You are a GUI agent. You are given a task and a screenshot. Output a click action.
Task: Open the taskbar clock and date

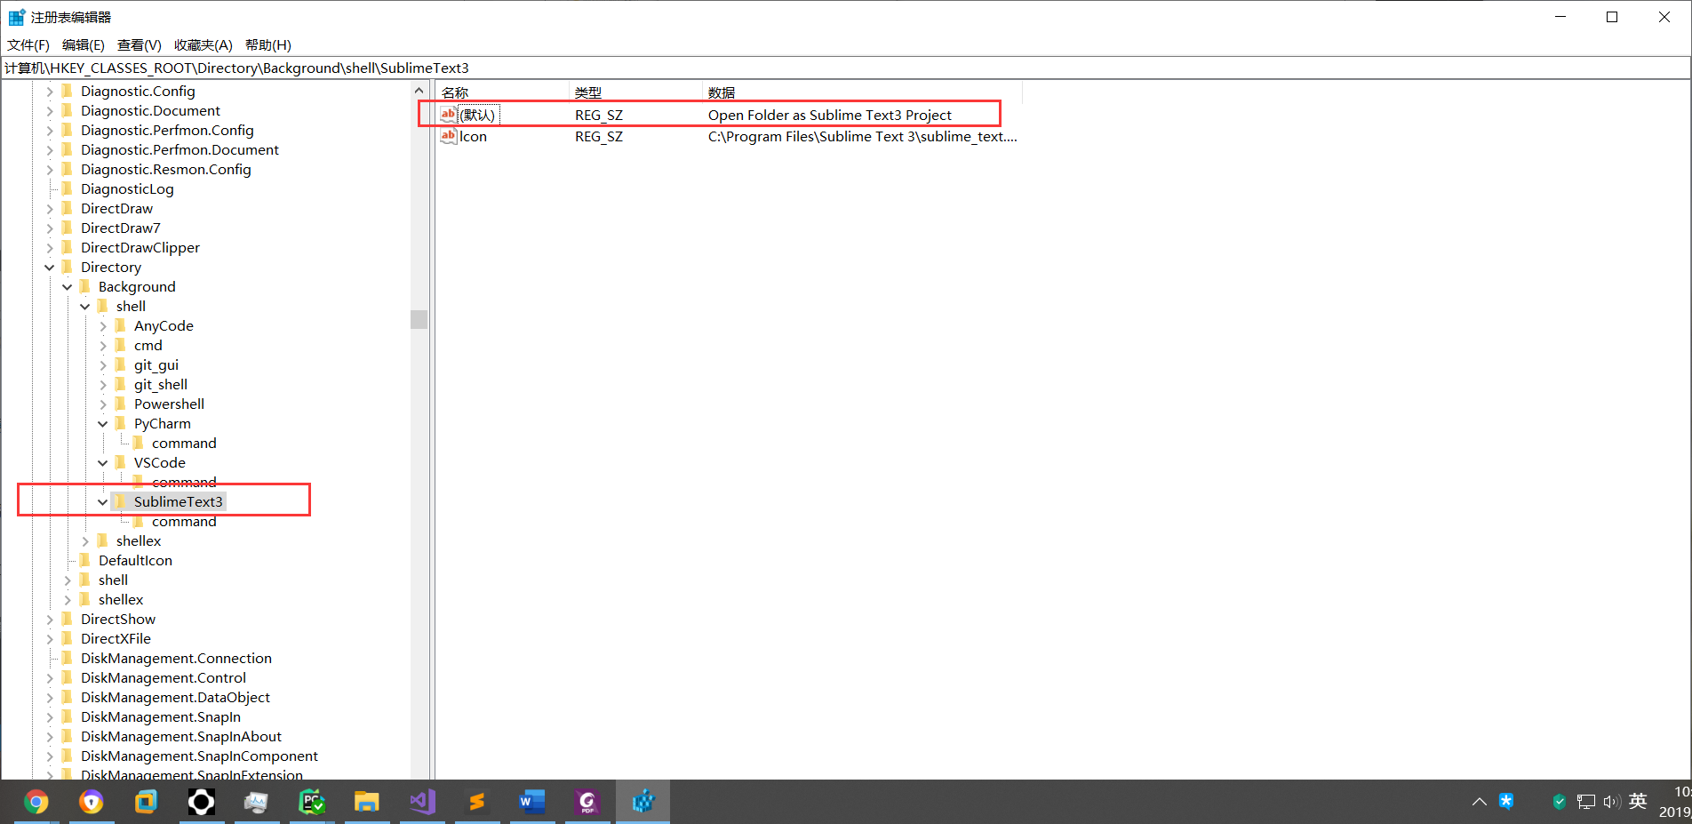point(1674,802)
